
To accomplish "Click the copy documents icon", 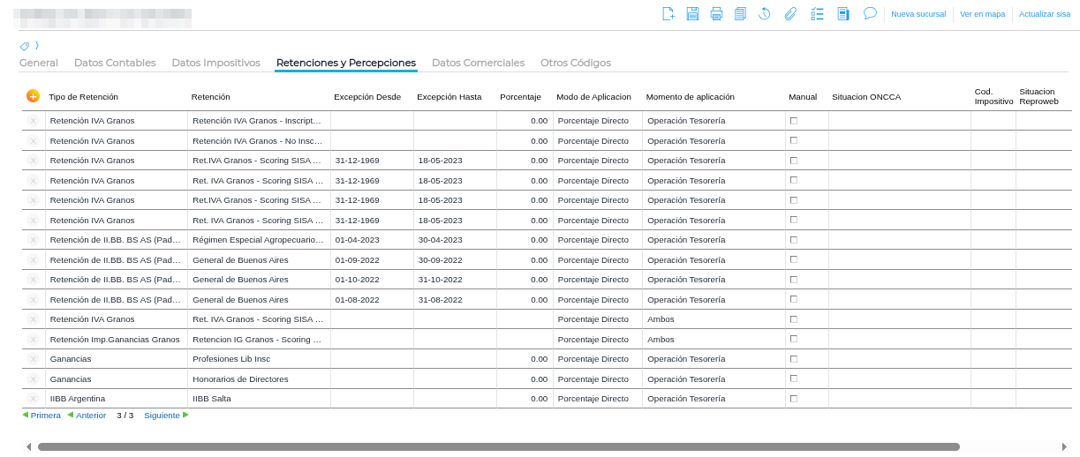I will click(x=740, y=13).
